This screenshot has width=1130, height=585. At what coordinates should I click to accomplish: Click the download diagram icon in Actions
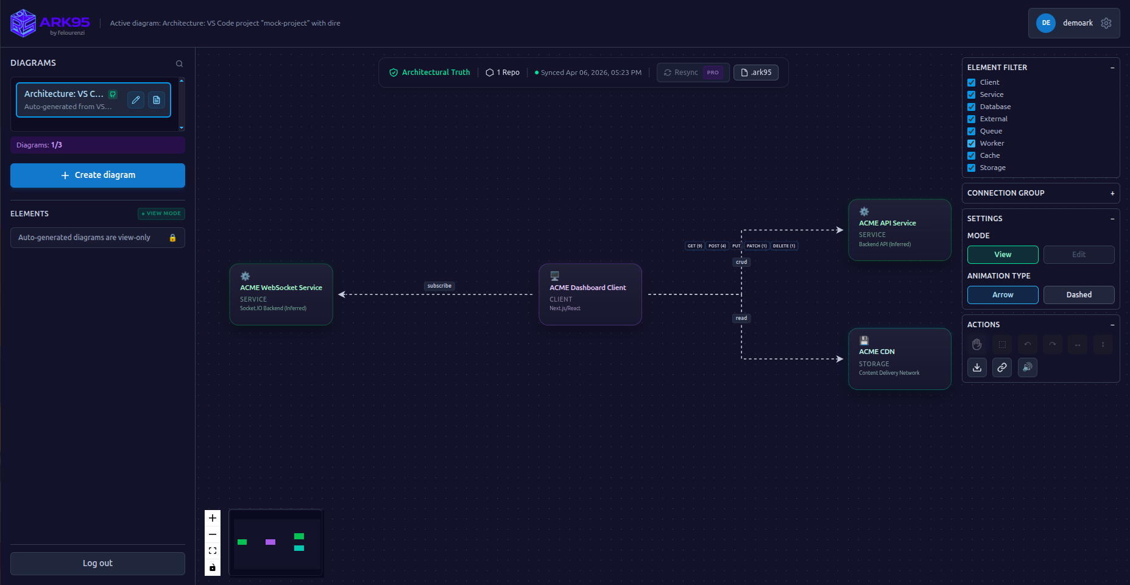977,367
